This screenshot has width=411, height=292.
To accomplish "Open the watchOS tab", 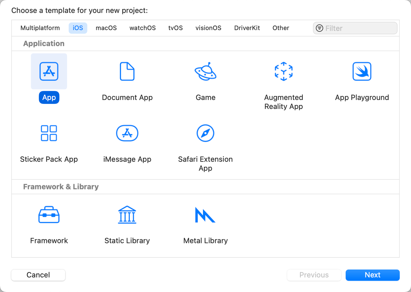I will tap(143, 28).
